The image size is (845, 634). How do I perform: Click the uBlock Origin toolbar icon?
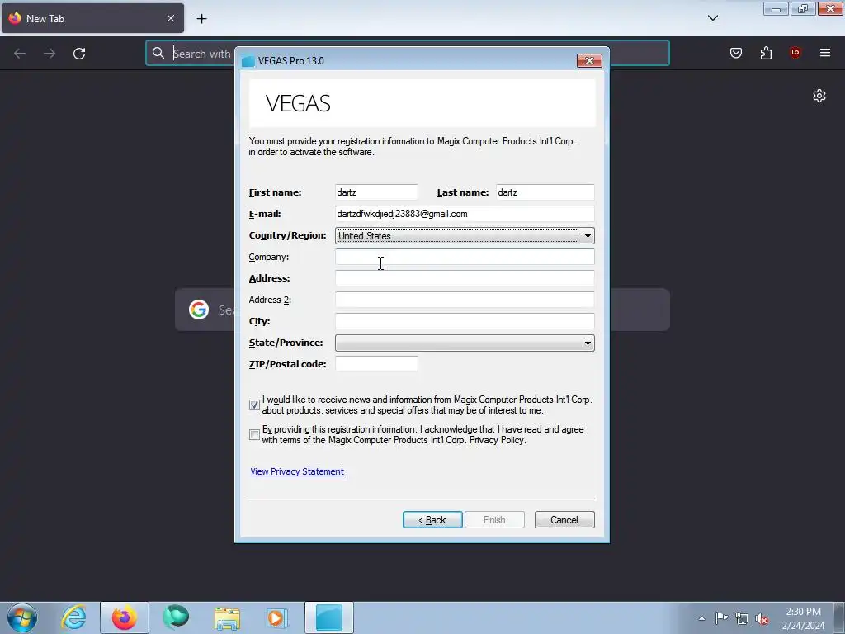tap(795, 53)
